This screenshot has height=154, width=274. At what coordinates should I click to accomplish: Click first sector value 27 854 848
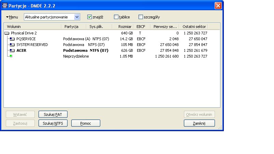(169, 50)
